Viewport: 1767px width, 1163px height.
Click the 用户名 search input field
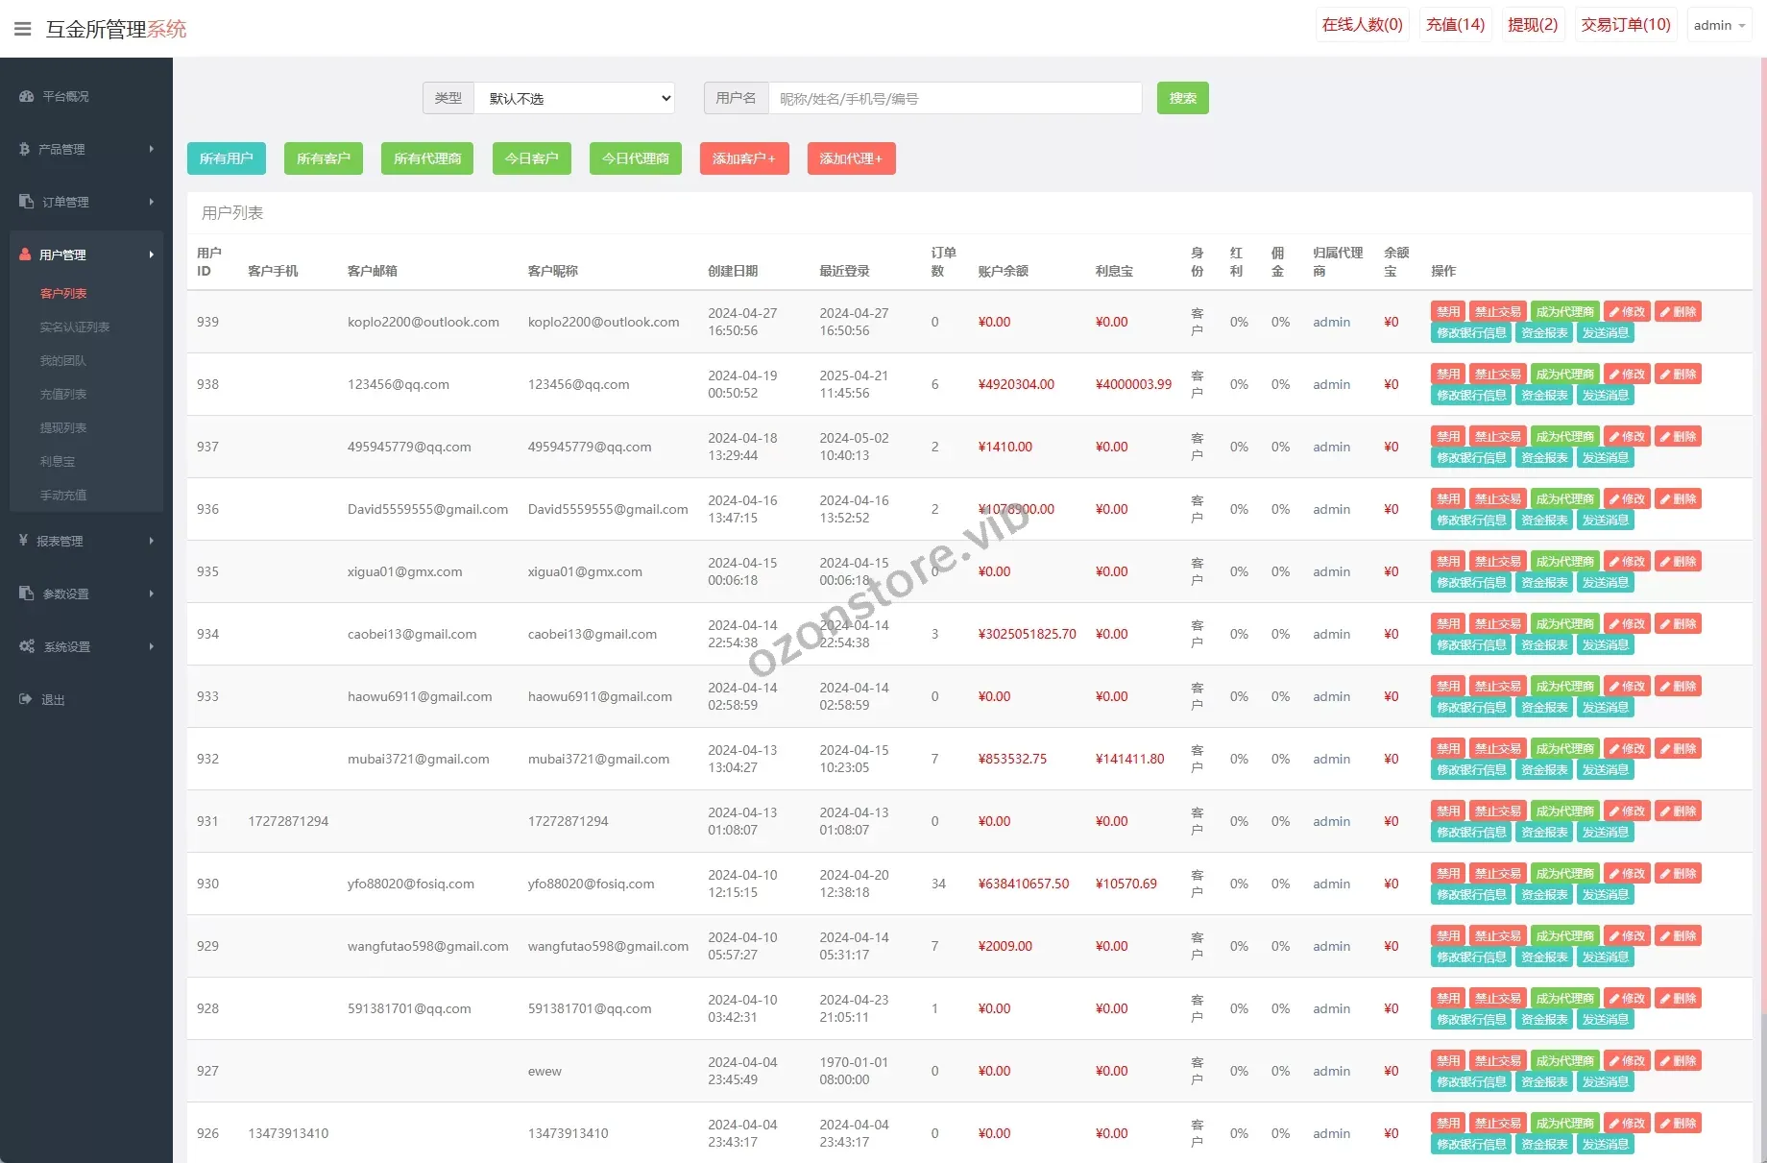pos(955,98)
